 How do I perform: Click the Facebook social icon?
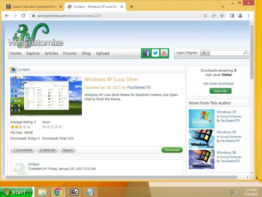point(146,53)
